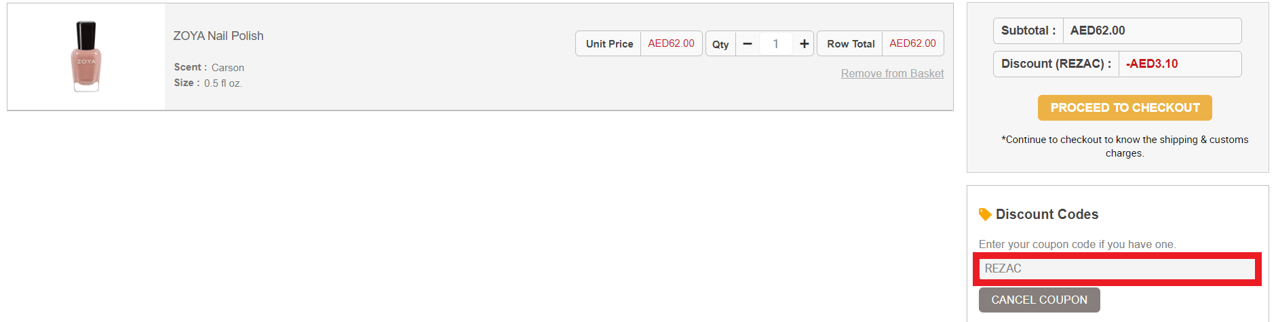Click the Qty label
1276x322 pixels.
pos(720,45)
